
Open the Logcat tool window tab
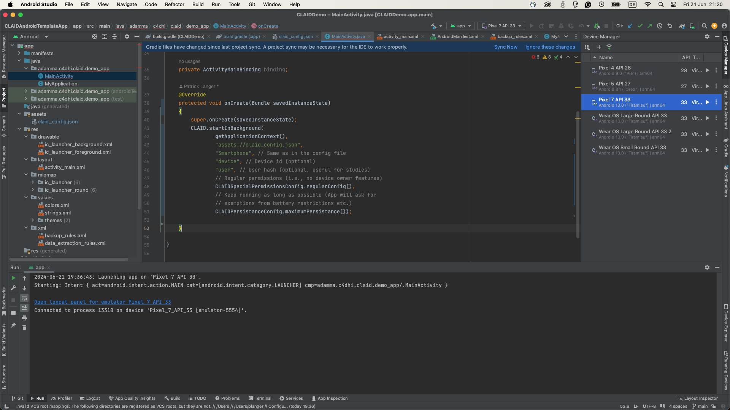coord(90,399)
